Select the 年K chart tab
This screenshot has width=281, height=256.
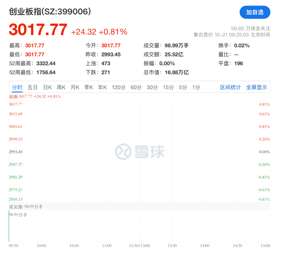pyautogui.click(x=102, y=87)
